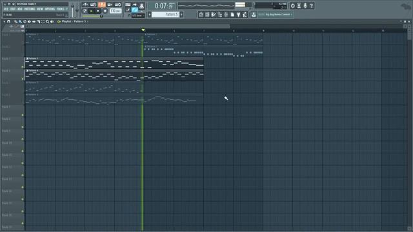Click the icon left of the microphone
The width and height of the screenshot is (413, 232).
point(299,6)
